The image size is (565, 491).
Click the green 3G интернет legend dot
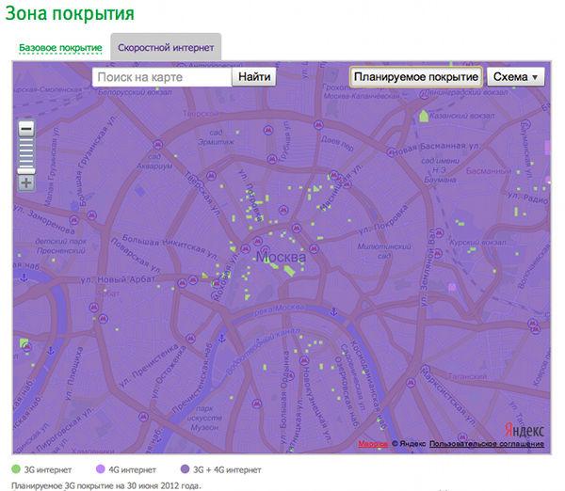coord(16,469)
